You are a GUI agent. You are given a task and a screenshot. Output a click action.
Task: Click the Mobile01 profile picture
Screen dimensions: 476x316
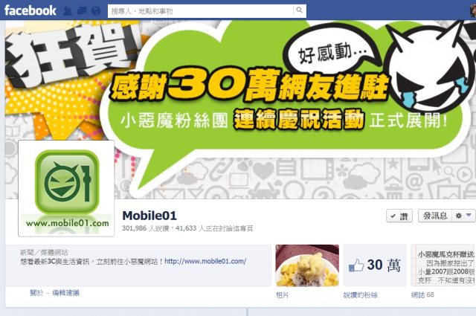point(66,188)
